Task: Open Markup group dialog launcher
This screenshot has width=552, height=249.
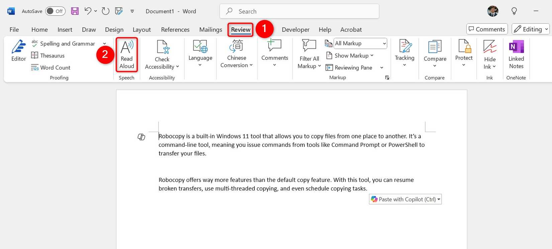Action: click(x=387, y=78)
